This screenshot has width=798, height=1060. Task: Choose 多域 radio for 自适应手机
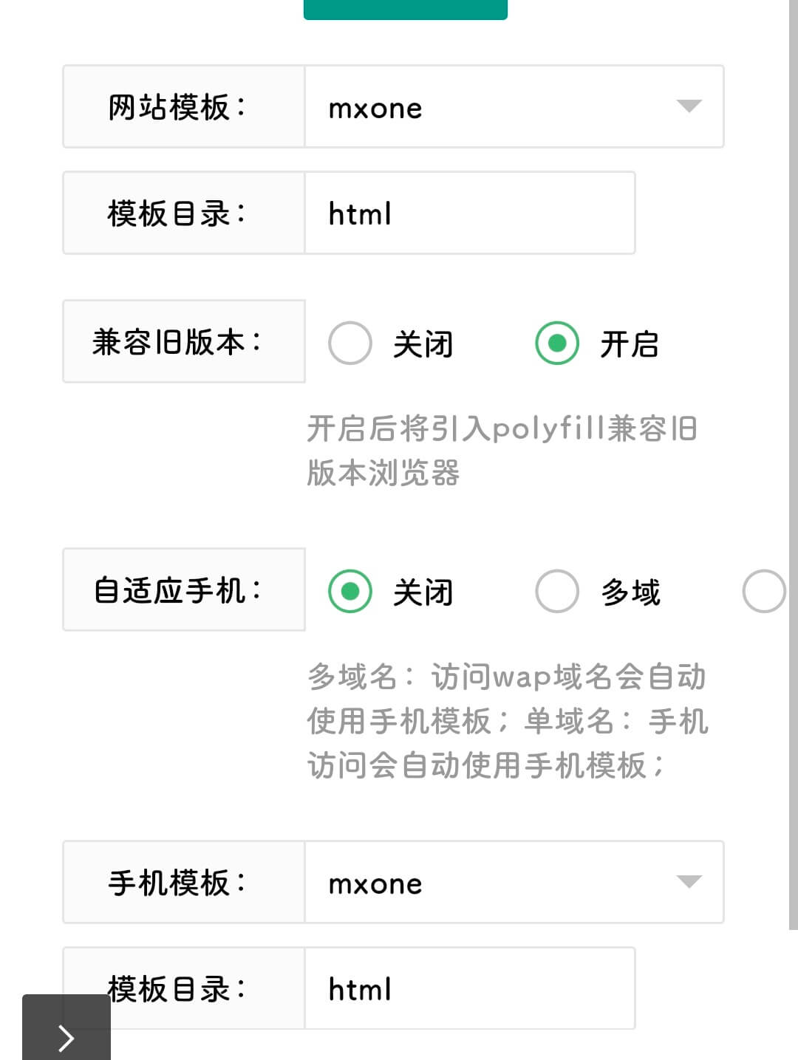(557, 591)
